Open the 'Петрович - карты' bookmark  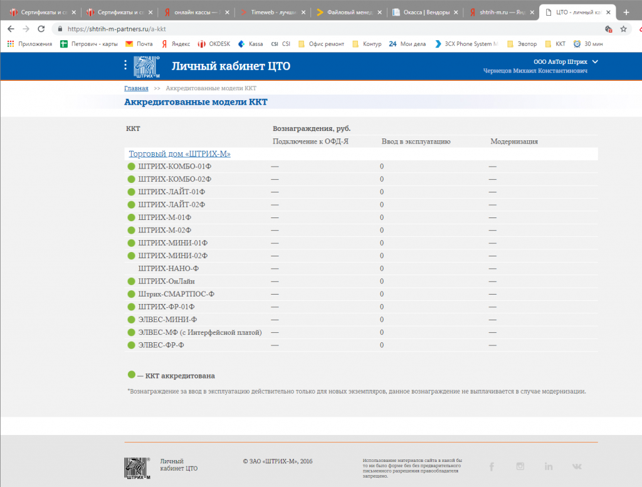tap(89, 44)
